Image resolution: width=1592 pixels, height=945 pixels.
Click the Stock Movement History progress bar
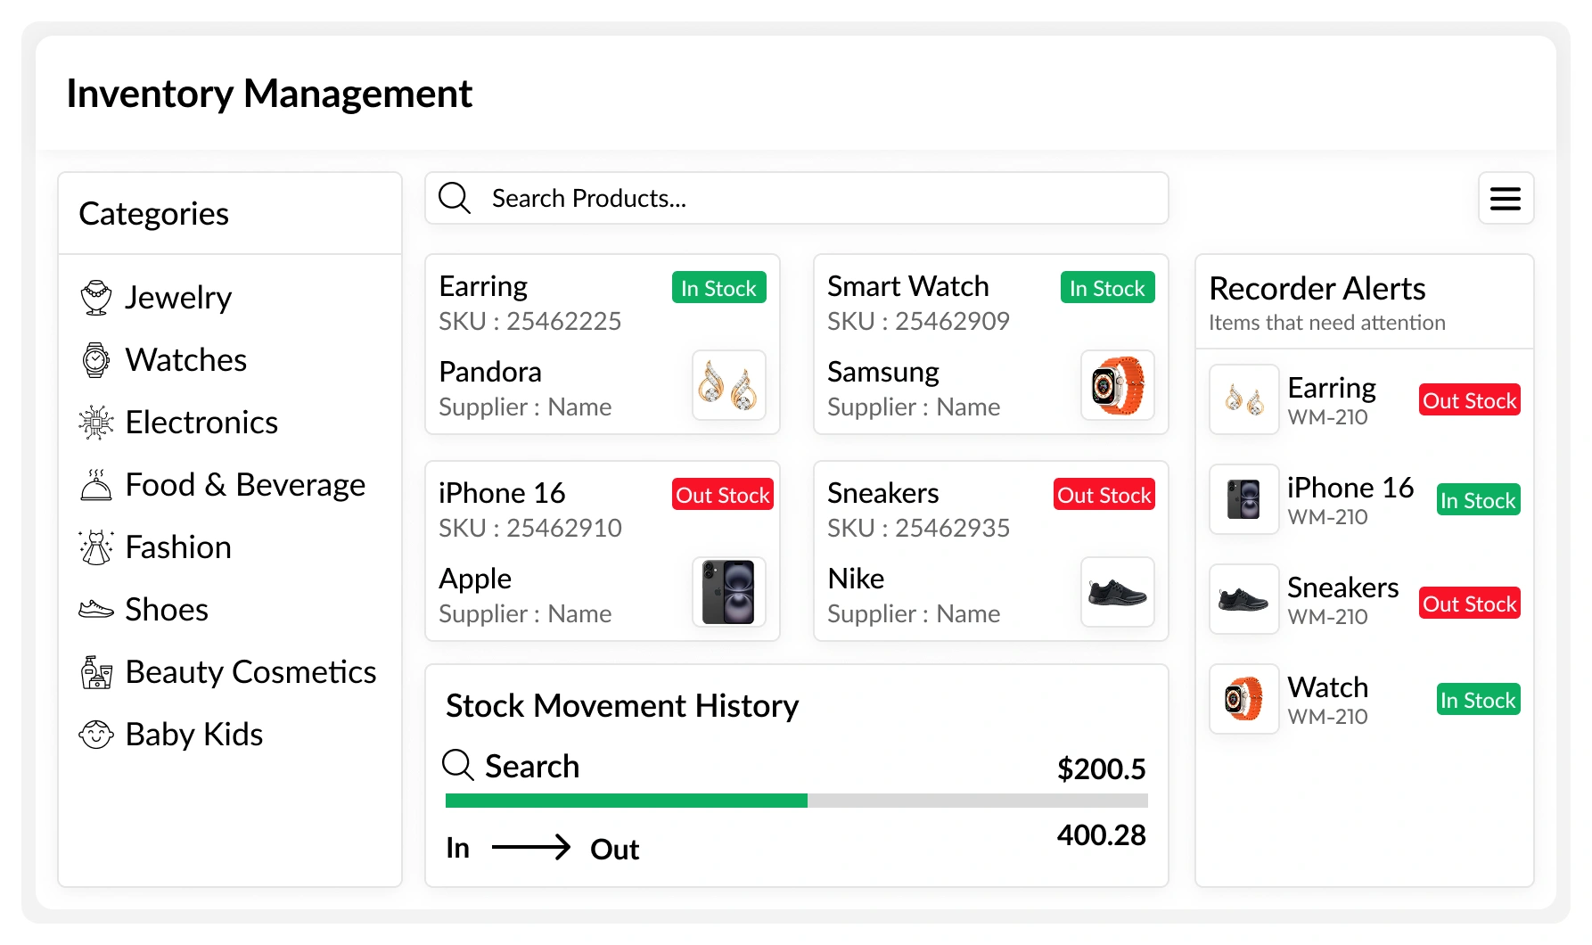(x=796, y=801)
